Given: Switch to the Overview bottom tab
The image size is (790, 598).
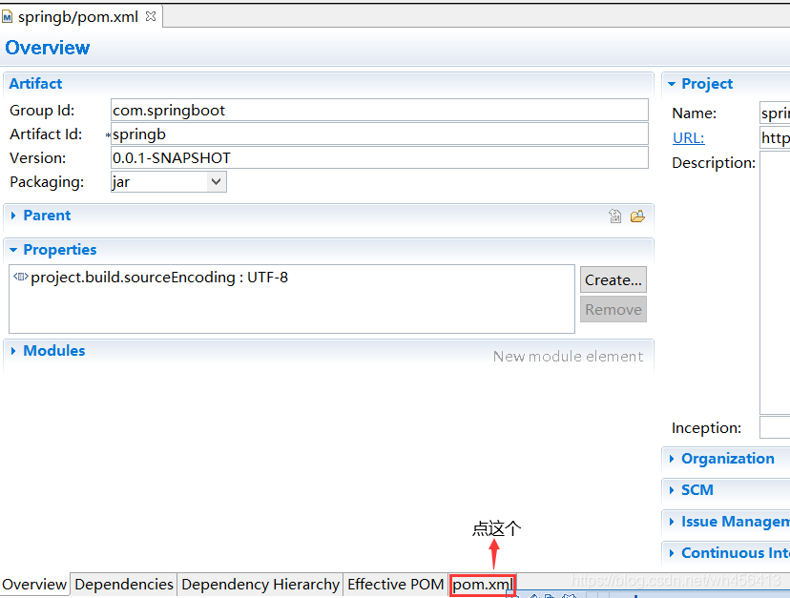Looking at the screenshot, I should [x=34, y=585].
